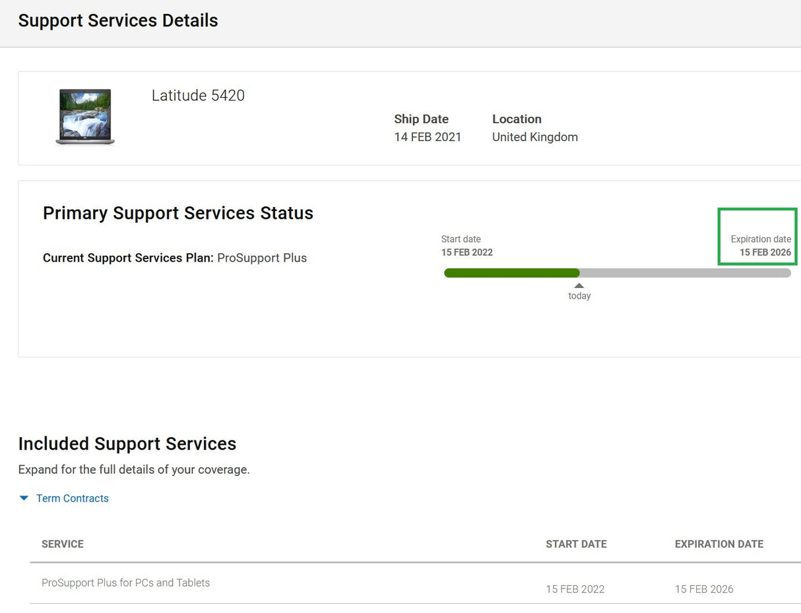801x613 pixels.
Task: Click the green support coverage progress bar
Action: tap(512, 273)
